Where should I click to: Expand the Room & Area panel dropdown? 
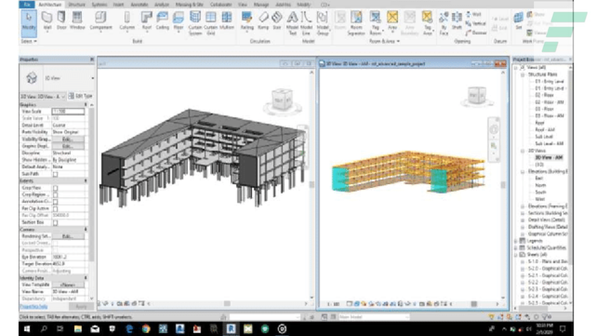(x=384, y=41)
